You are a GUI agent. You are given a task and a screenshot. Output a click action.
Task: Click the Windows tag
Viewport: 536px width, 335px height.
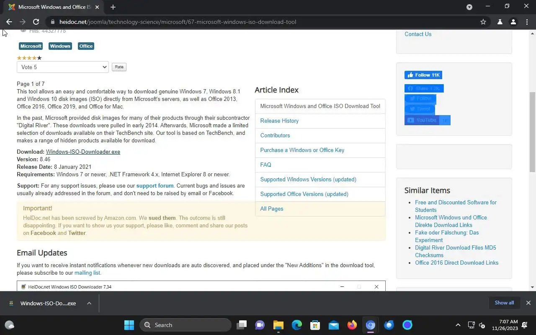click(x=60, y=46)
